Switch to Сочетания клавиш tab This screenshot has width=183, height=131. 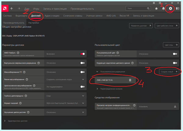pyautogui.click(x=73, y=16)
